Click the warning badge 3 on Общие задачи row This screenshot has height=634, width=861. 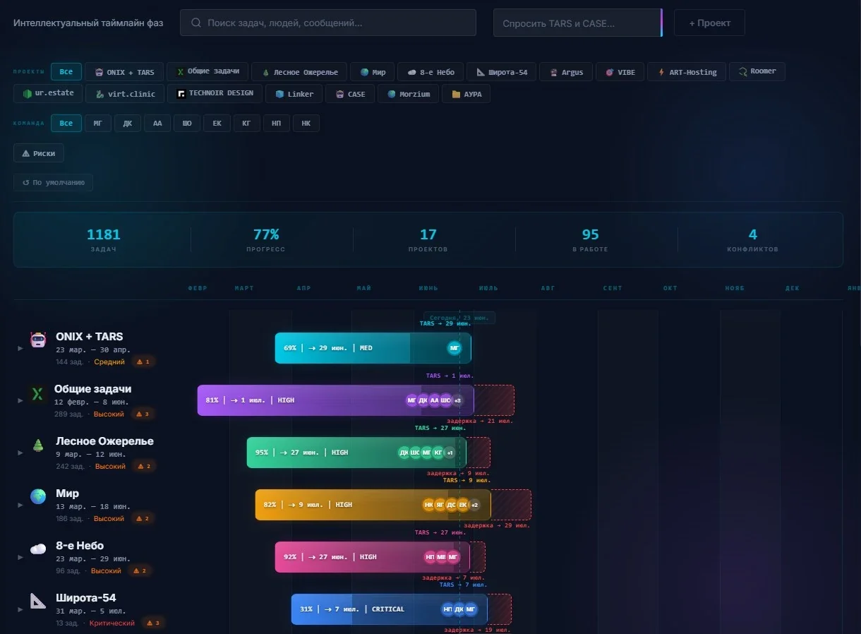click(x=143, y=414)
